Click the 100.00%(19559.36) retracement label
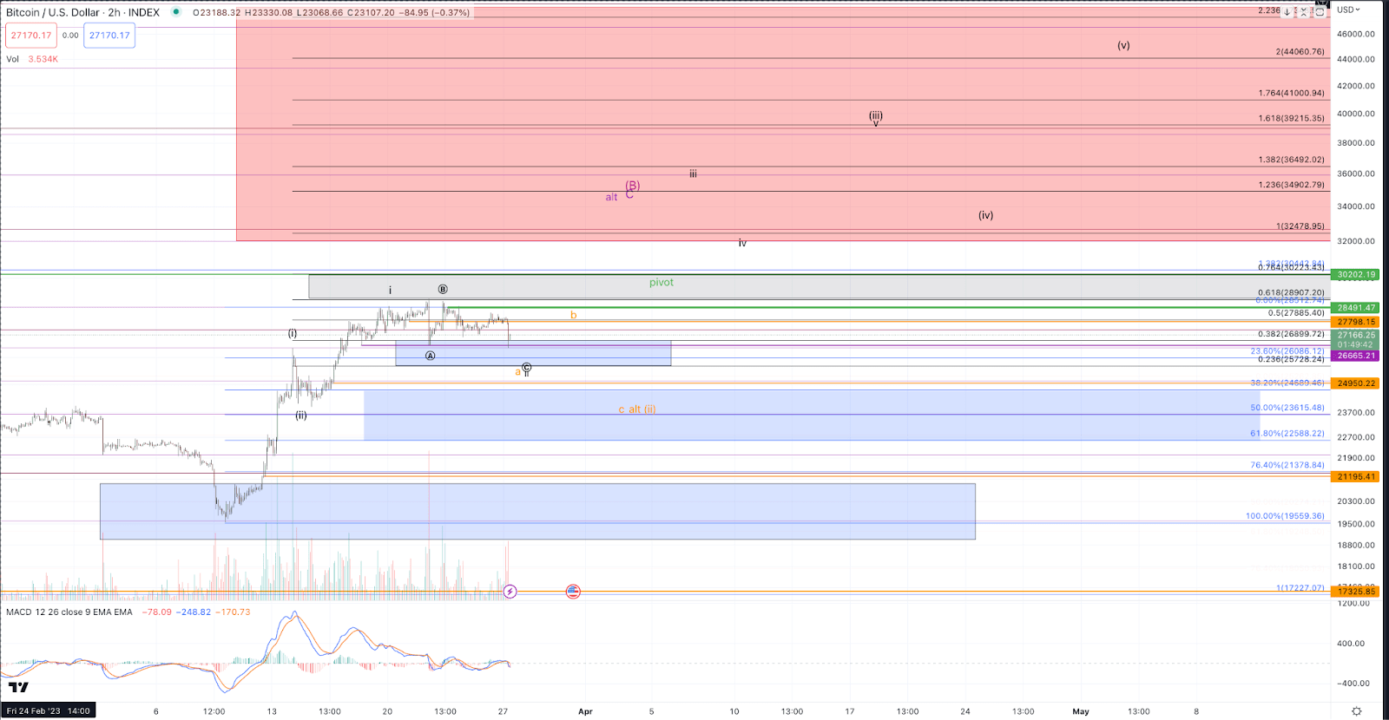This screenshot has height=720, width=1389. point(1286,516)
